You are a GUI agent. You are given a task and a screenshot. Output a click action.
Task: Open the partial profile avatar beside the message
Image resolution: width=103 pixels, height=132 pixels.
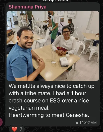pyautogui.click(x=1, y=122)
